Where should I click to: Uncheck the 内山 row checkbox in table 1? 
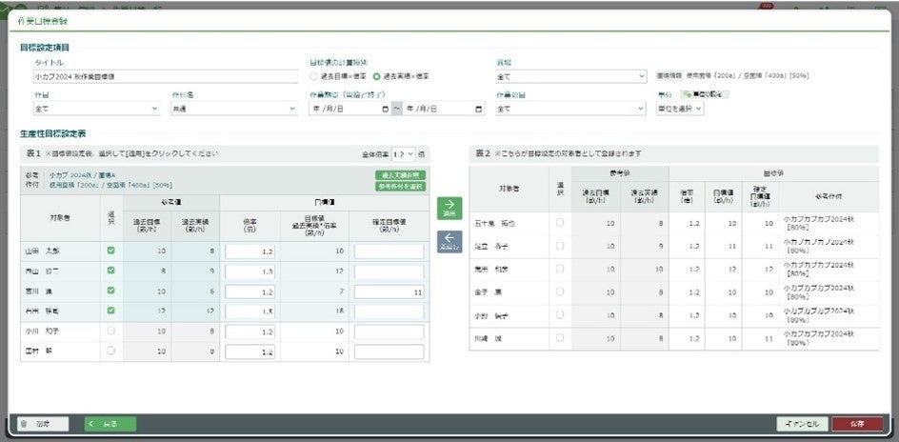pyautogui.click(x=111, y=271)
